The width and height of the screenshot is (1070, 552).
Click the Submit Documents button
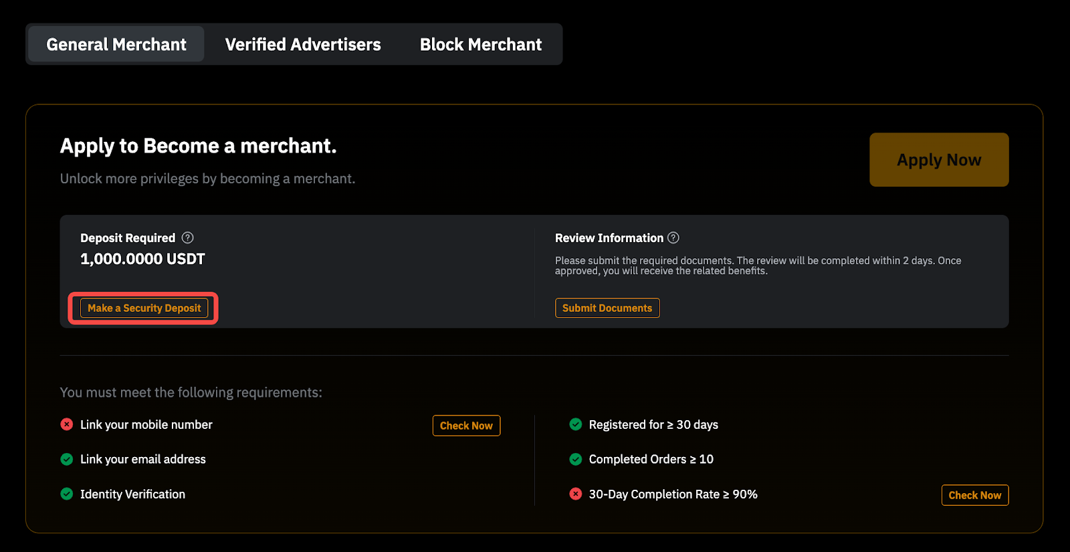(607, 308)
